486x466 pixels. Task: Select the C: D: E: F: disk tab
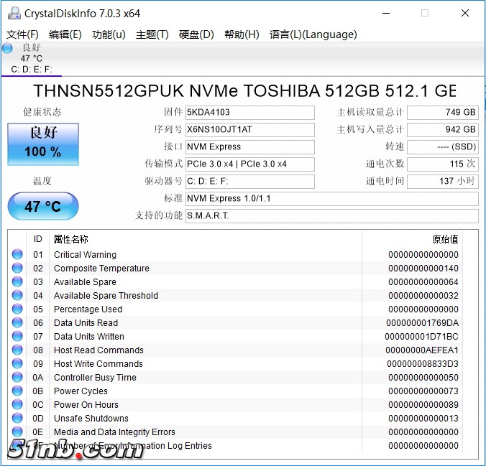coord(32,70)
